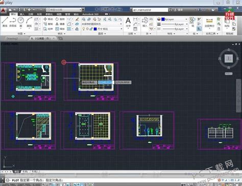Click the Help question mark icon
The image size is (242, 186).
tap(213, 10)
